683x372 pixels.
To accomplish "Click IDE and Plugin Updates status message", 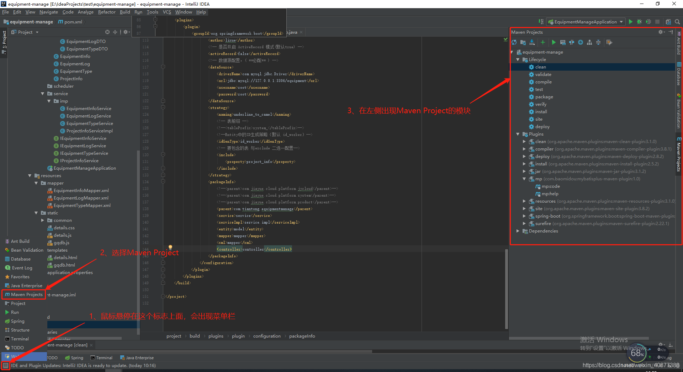I will (83, 366).
